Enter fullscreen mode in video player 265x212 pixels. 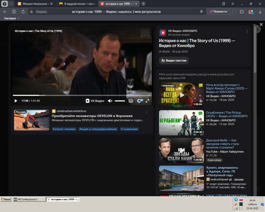(x=147, y=101)
